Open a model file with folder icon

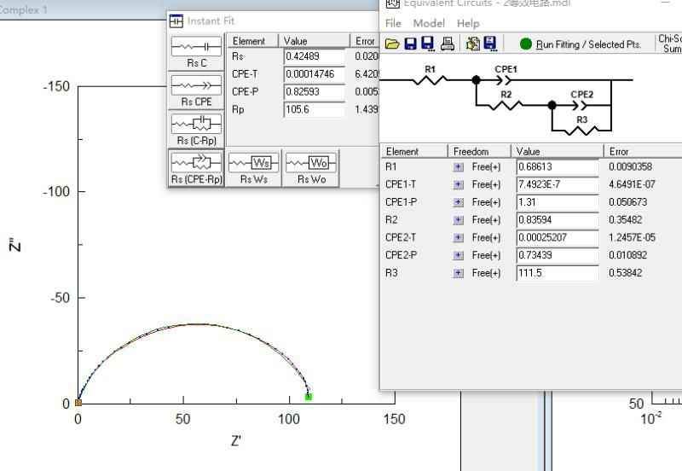[x=392, y=44]
